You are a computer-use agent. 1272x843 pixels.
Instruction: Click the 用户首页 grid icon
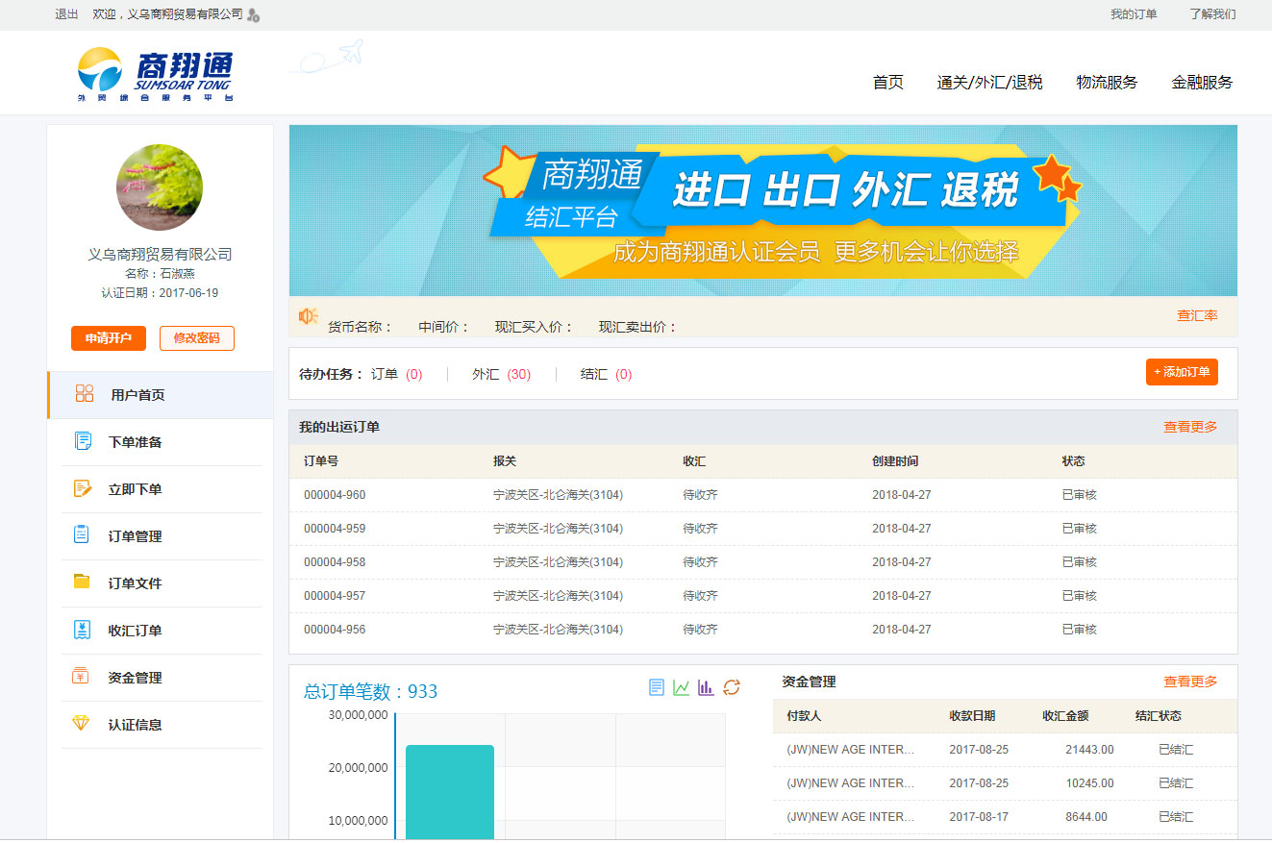(85, 393)
